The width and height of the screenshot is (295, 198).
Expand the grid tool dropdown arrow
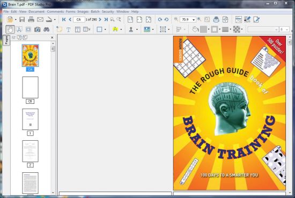click(168, 29)
